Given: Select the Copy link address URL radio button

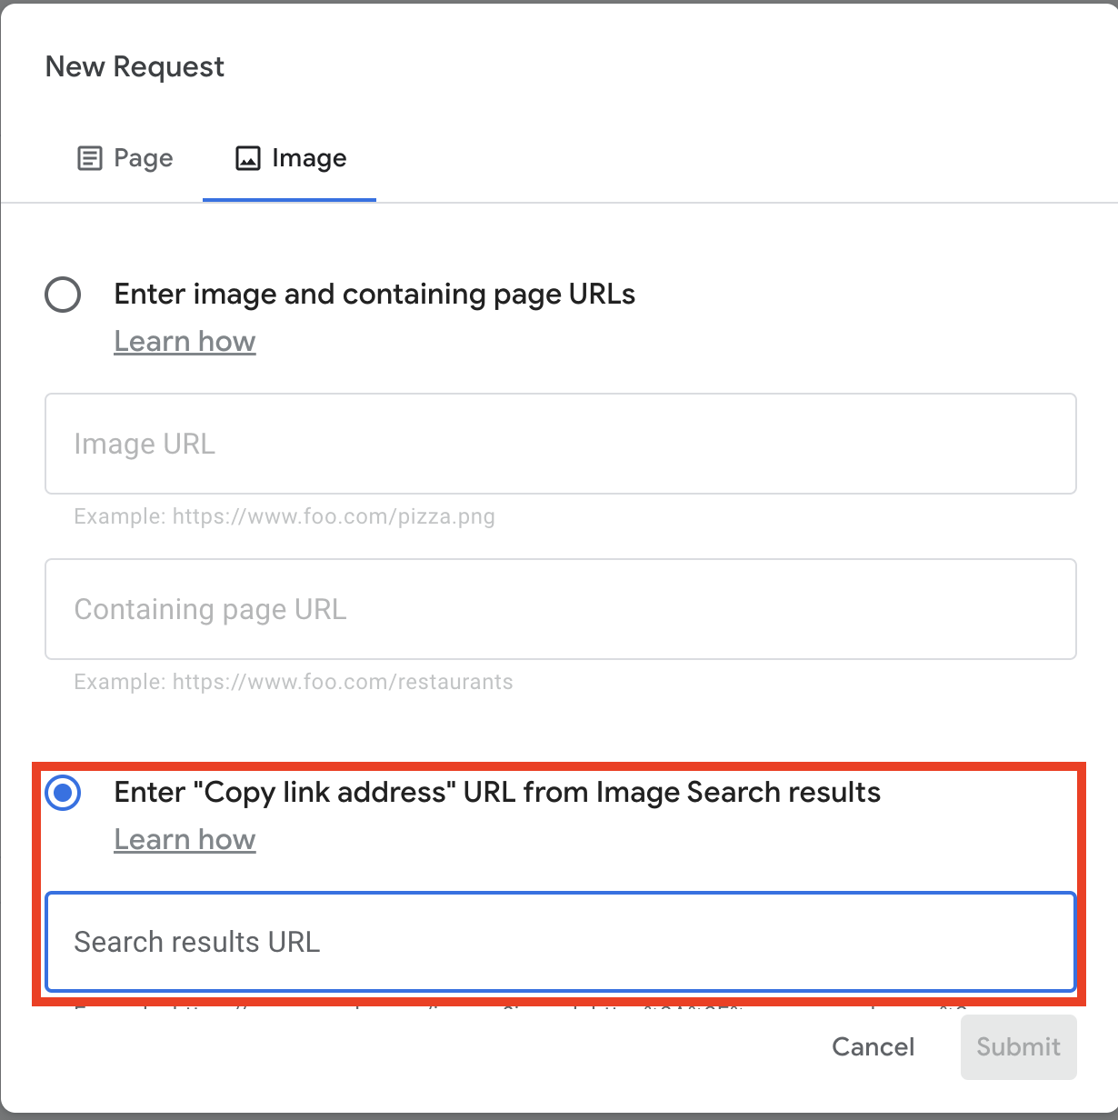Looking at the screenshot, I should pyautogui.click(x=63, y=793).
